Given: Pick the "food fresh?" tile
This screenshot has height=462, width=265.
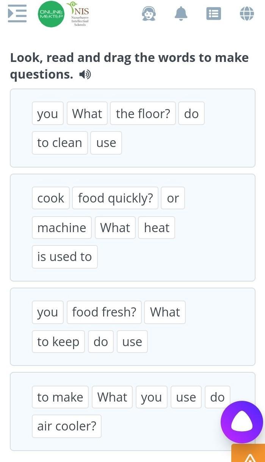Looking at the screenshot, I should 104,312.
